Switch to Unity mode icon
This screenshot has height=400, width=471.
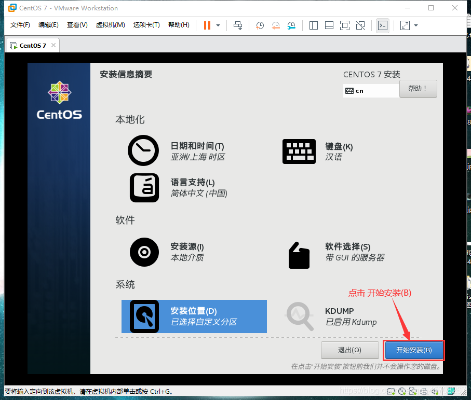click(360, 25)
